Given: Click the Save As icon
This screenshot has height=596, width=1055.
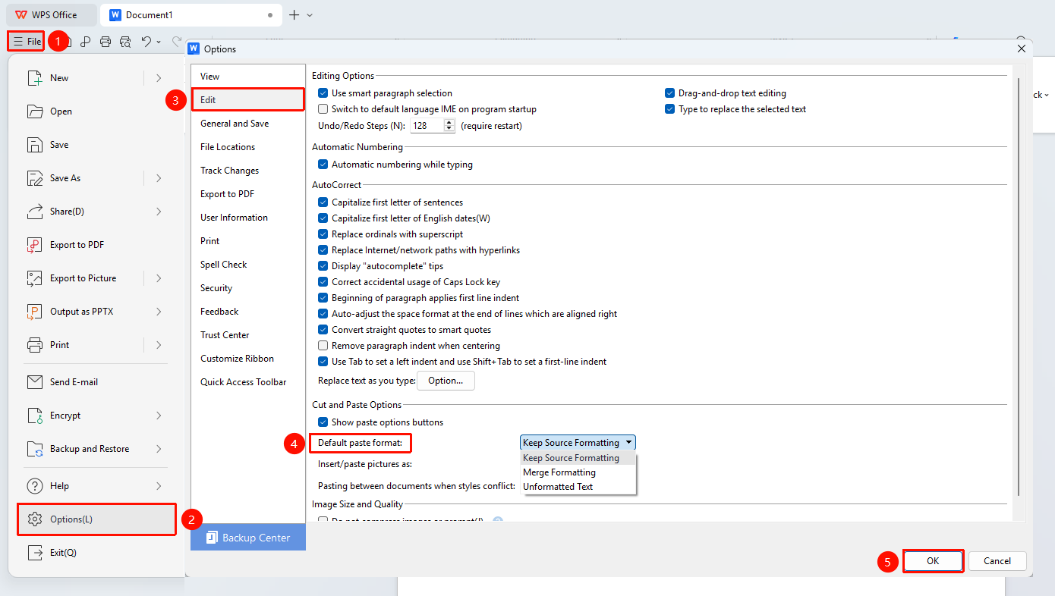Looking at the screenshot, I should [35, 178].
